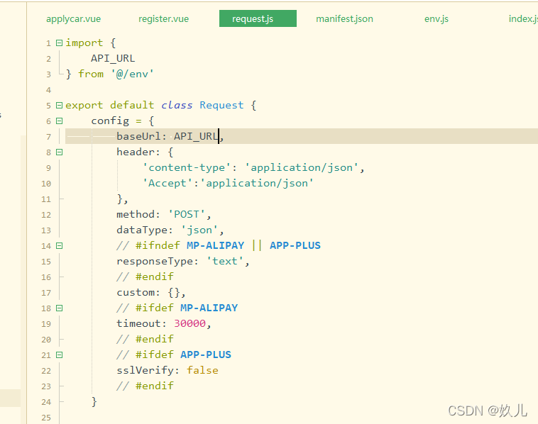The image size is (538, 424).
Task: Fold the #ifdef MP-ALIPAY block on line 18
Action: point(59,308)
